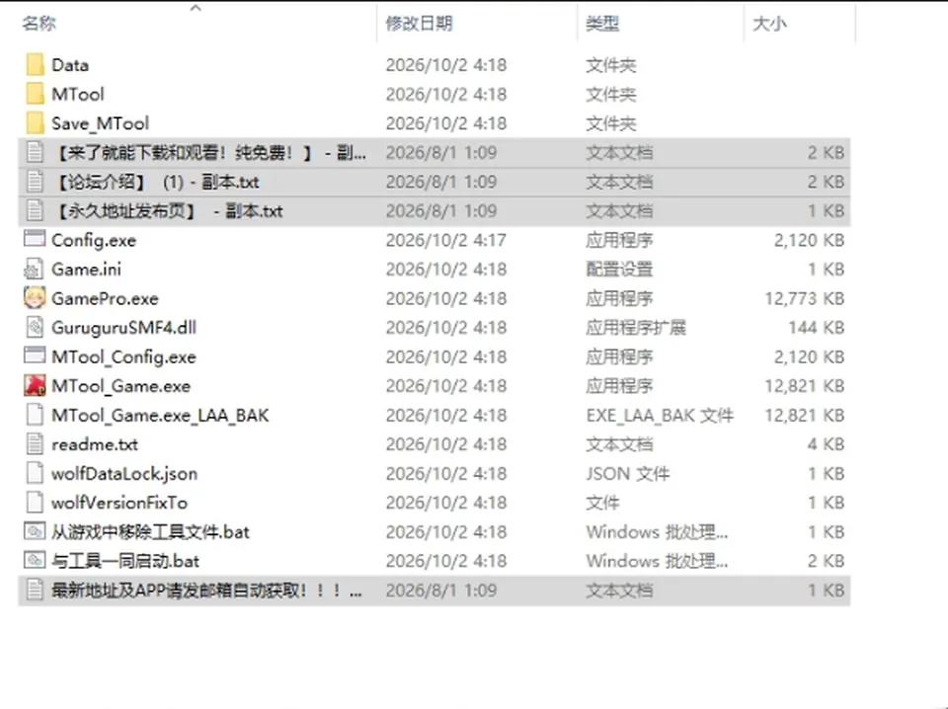The width and height of the screenshot is (948, 709).
Task: Click the 2026/10/2 4:17 date of Config.exe
Action: [446, 240]
